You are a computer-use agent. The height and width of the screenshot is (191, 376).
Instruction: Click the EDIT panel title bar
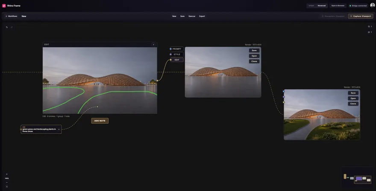coord(100,44)
